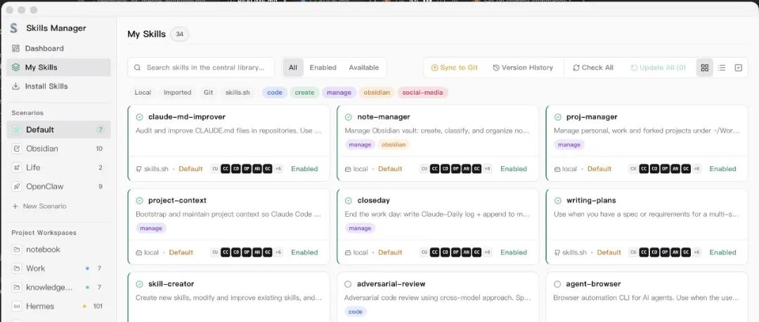The width and height of the screenshot is (759, 322).
Task: Select the Default scenario icon
Action: pyautogui.click(x=16, y=130)
